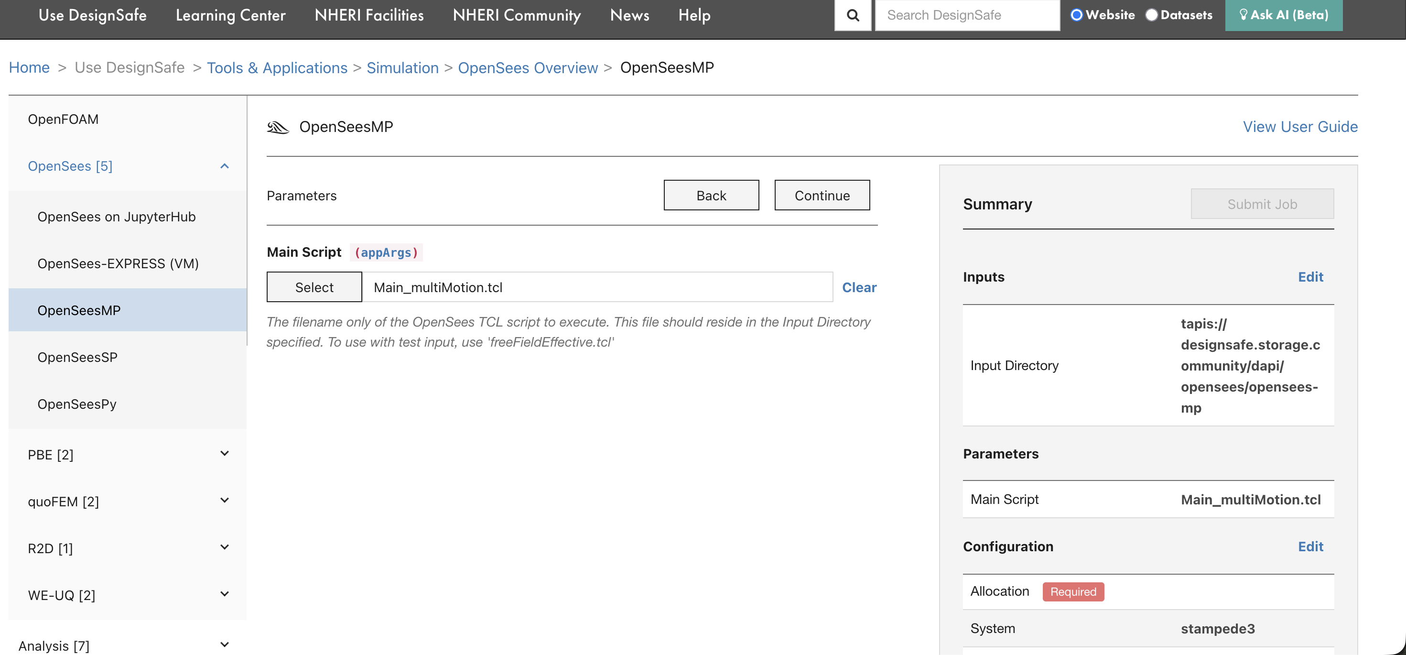
Task: Select the Website search radio button
Action: tap(1076, 15)
